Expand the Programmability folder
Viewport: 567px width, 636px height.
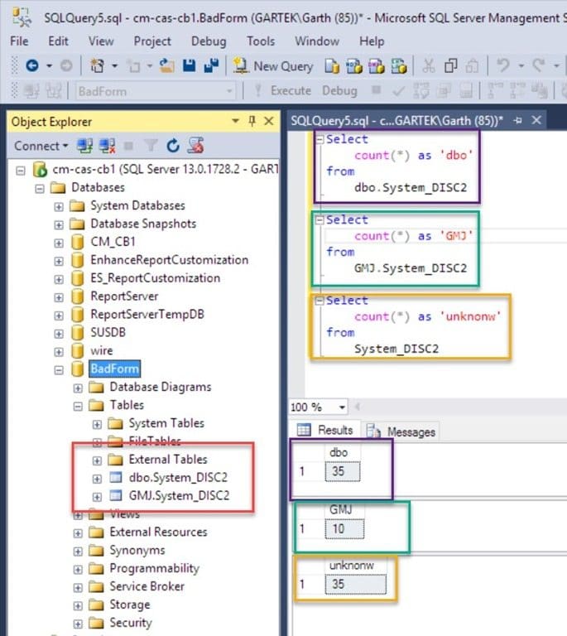(78, 570)
